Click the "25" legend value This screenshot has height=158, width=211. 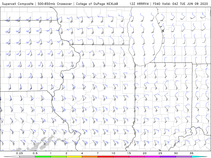[x=160, y=153]
